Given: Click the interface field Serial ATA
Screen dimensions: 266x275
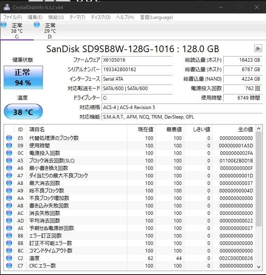Looking at the screenshot, I should click(x=137, y=79).
